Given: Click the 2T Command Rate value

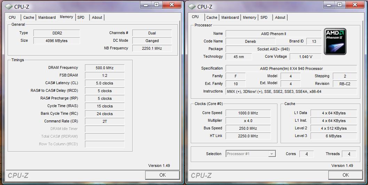Looking at the screenshot, I should (105, 121).
